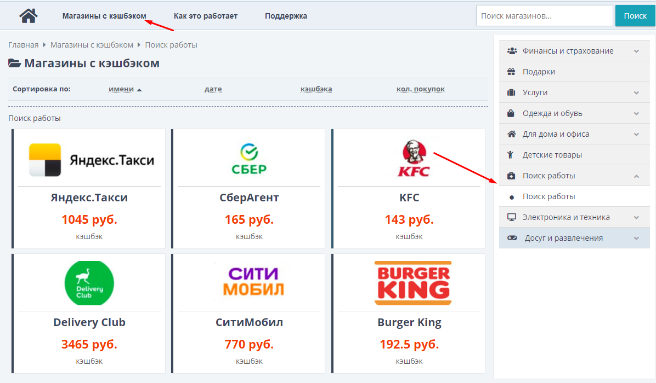
Task: Click the monitor icon for Электроника и техника
Action: pyautogui.click(x=512, y=217)
